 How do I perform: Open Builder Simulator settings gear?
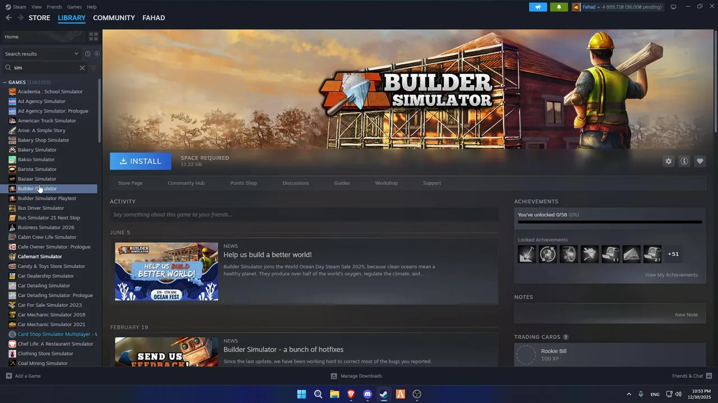coord(668,161)
